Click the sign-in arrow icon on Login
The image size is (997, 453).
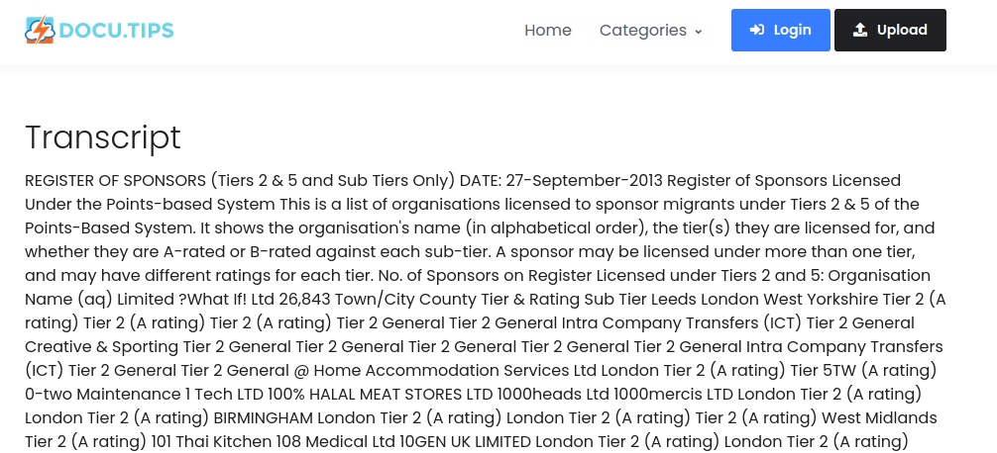pos(756,30)
